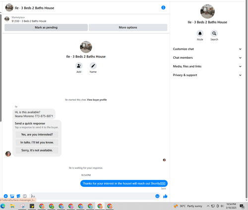
Task: Open the emoji picker in message box
Action: pyautogui.click(x=157, y=196)
